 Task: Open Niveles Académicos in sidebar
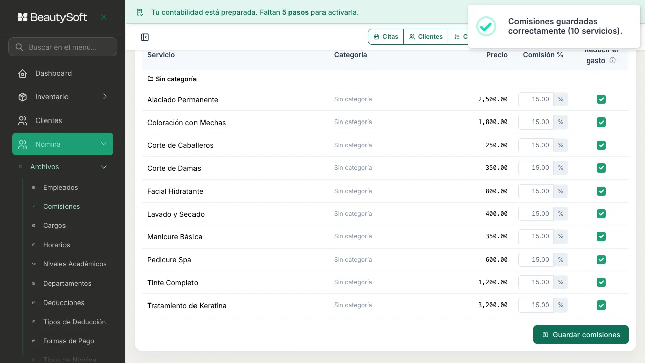[x=75, y=264]
